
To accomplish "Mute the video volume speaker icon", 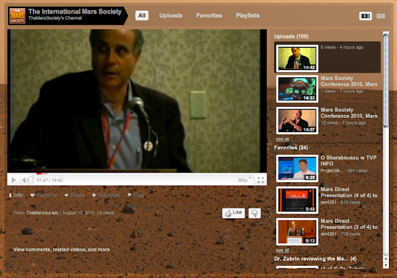I will pos(25,180).
